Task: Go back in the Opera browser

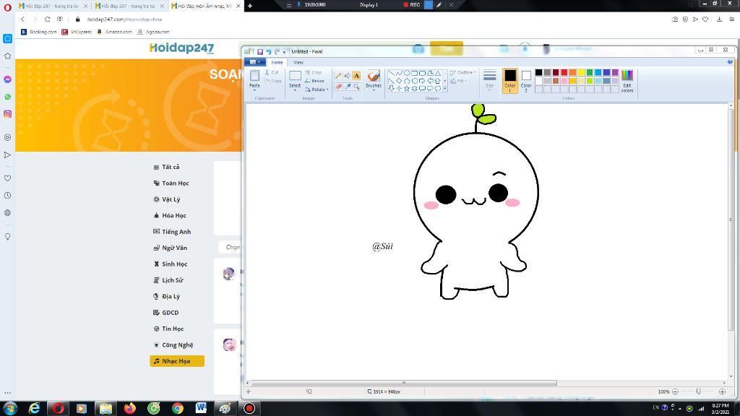Action: pos(22,19)
